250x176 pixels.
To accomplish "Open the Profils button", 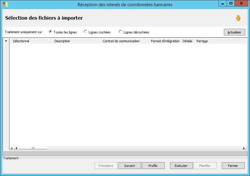I will pyautogui.click(x=153, y=166).
